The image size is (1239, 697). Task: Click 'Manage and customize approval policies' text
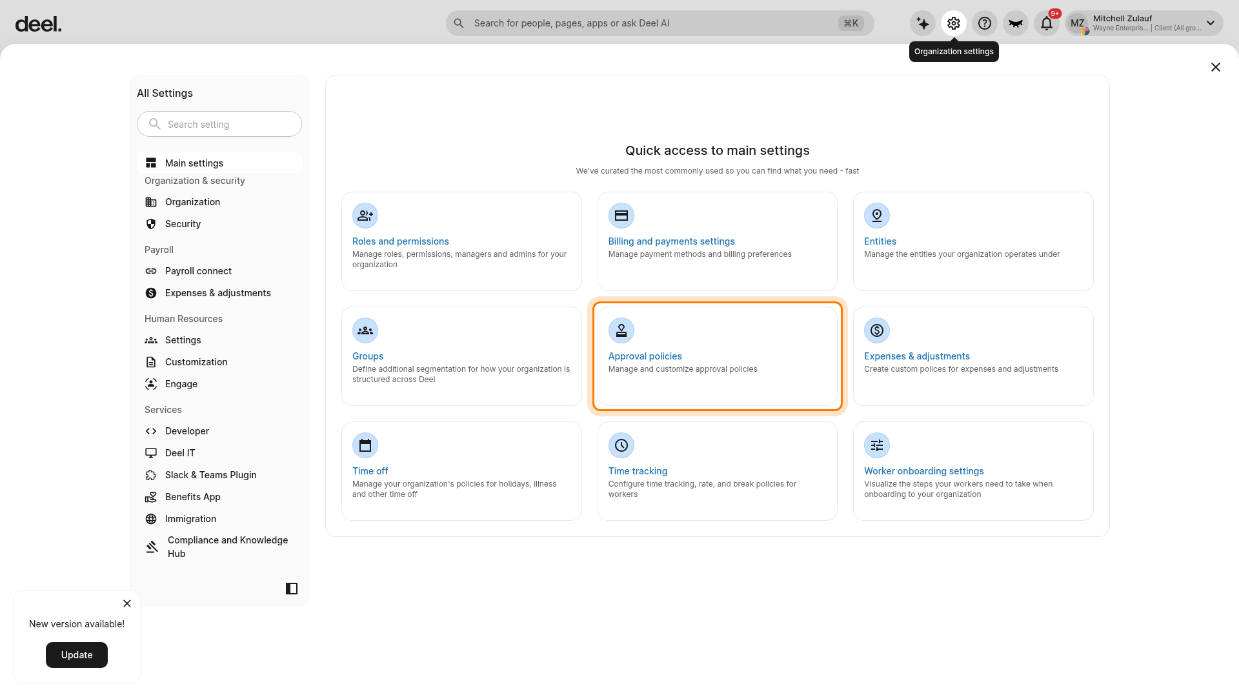pyautogui.click(x=683, y=369)
